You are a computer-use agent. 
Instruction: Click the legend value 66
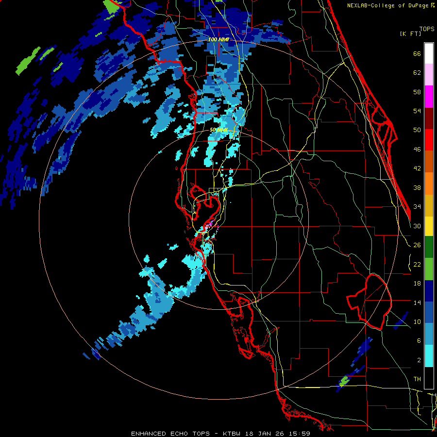(x=417, y=53)
